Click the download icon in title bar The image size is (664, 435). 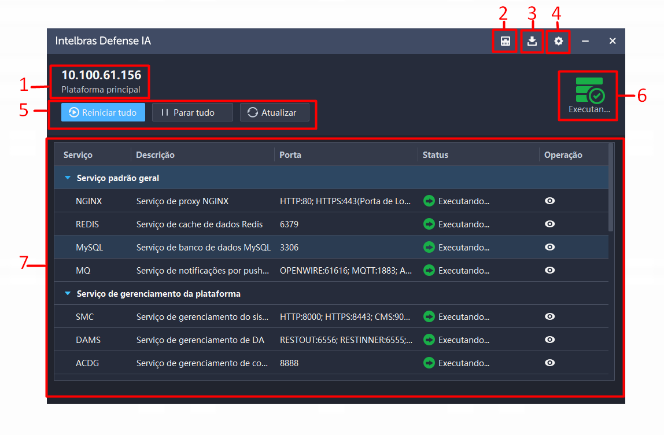tap(532, 41)
